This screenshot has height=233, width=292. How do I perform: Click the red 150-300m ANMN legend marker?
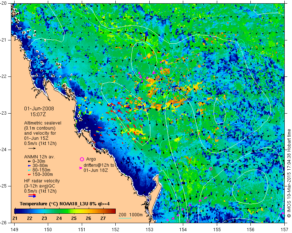tap(29, 174)
